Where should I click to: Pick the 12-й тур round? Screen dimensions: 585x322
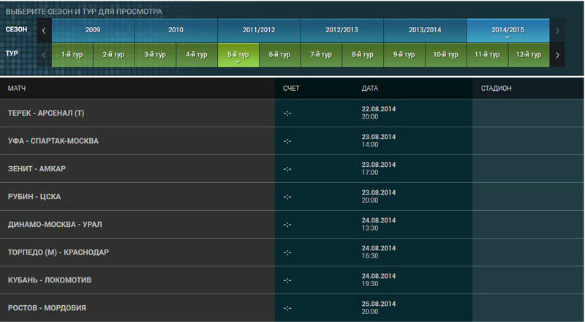point(529,55)
